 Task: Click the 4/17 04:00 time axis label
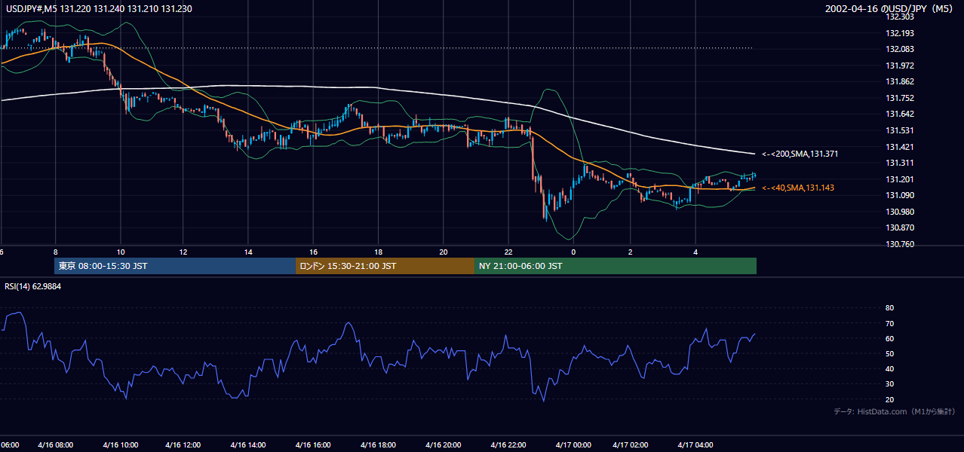[695, 445]
